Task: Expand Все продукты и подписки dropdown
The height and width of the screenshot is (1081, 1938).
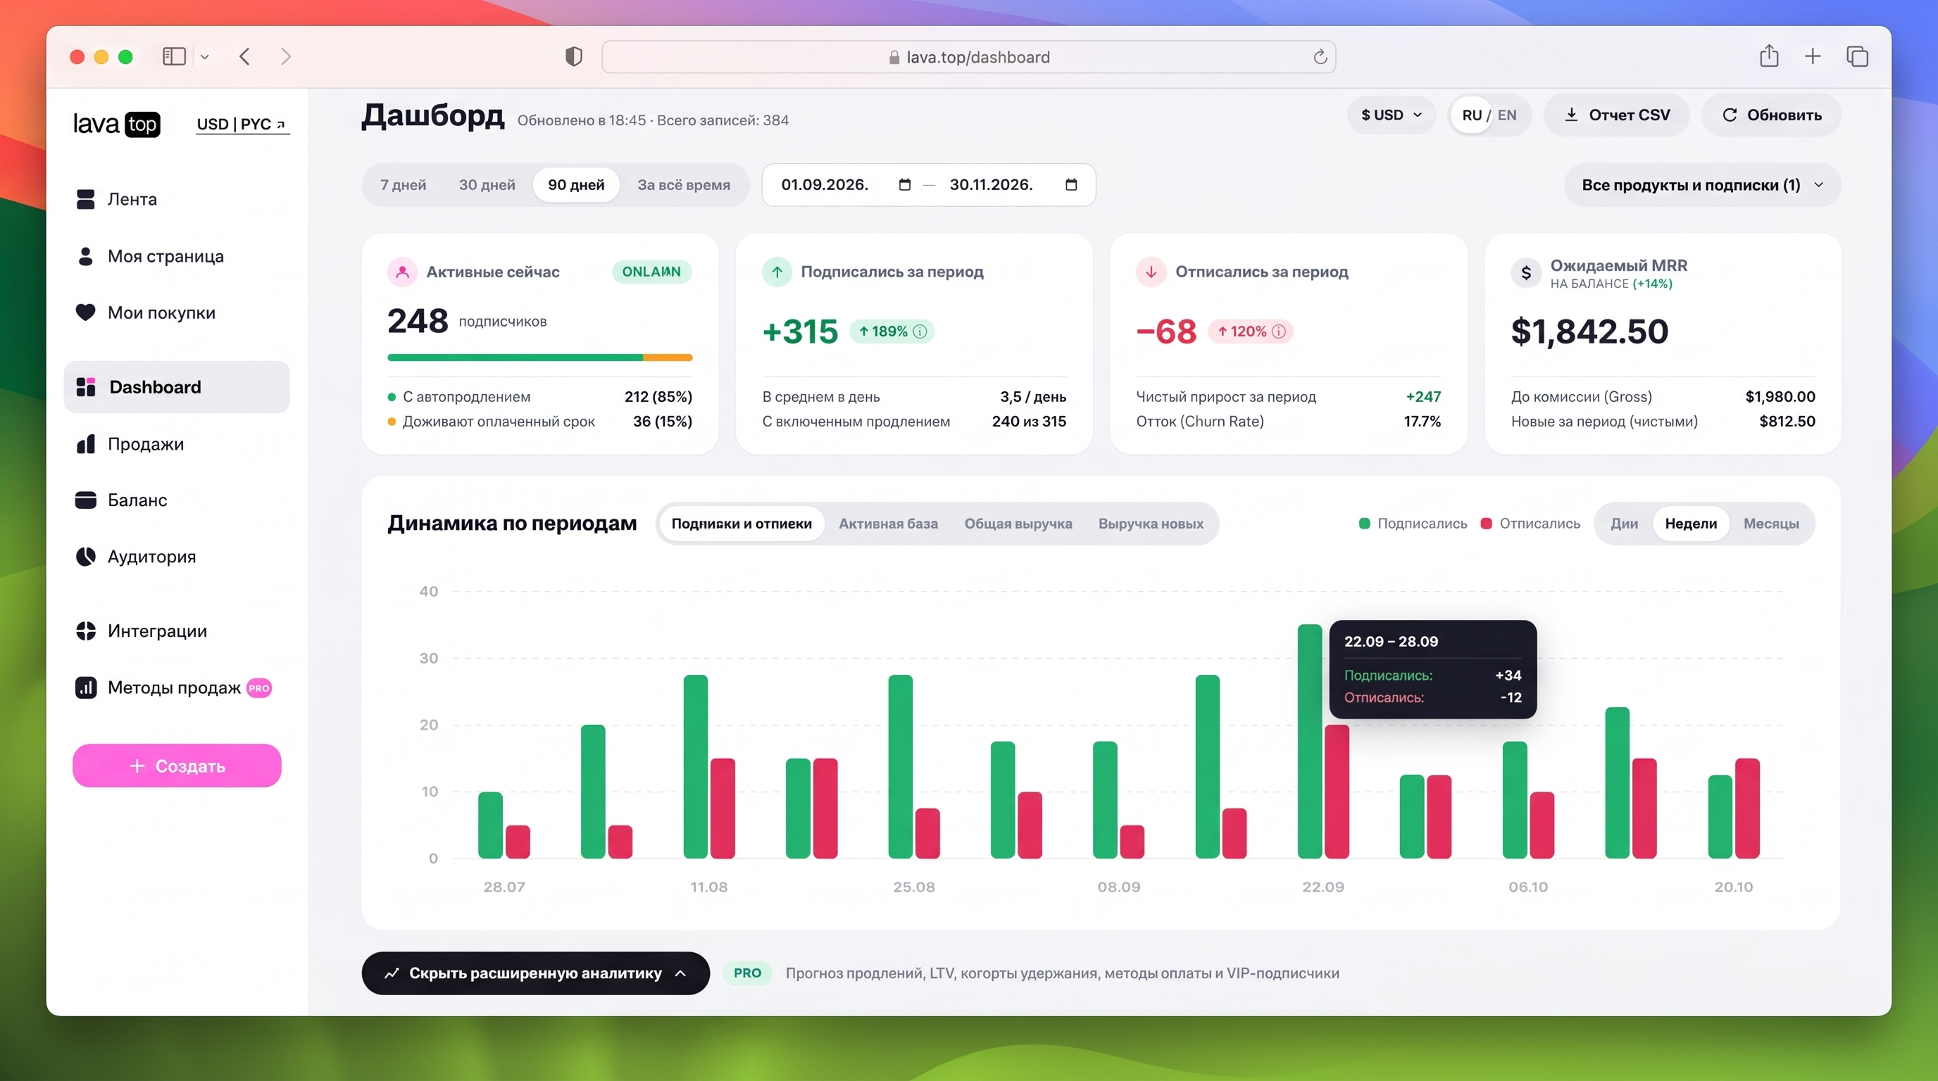Action: 1702,185
